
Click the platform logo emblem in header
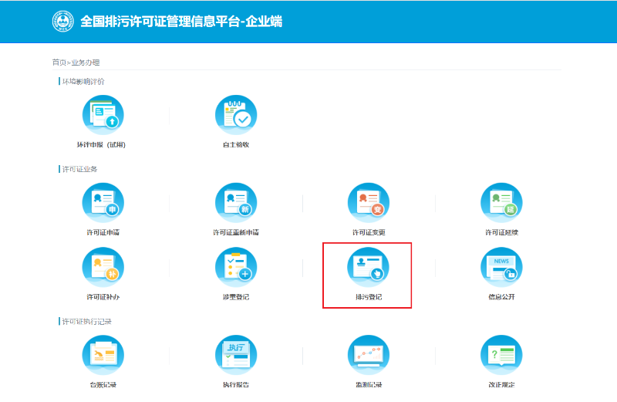pyautogui.click(x=63, y=22)
